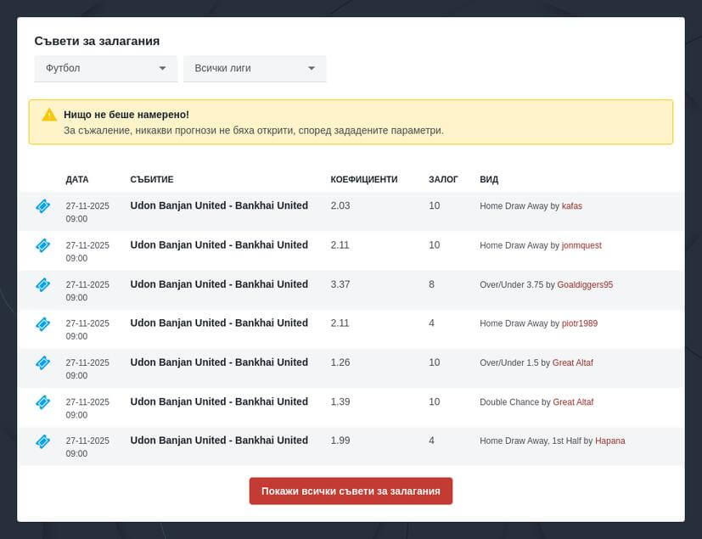Expand the Всички лиги league dropdown
Screen dimensions: 702x539
[x=255, y=68]
